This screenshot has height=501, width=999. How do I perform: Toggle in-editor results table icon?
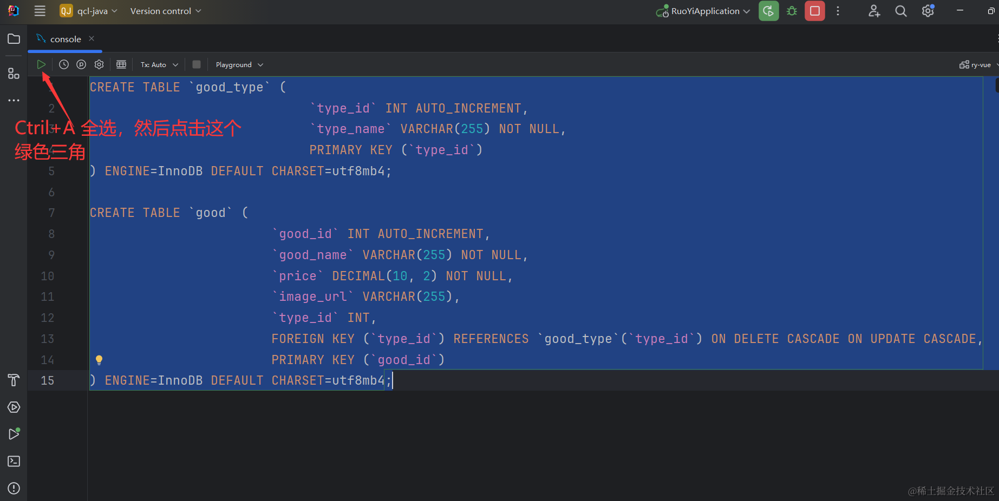[x=121, y=64]
